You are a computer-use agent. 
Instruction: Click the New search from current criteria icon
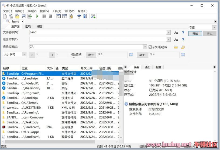coord(11,16)
